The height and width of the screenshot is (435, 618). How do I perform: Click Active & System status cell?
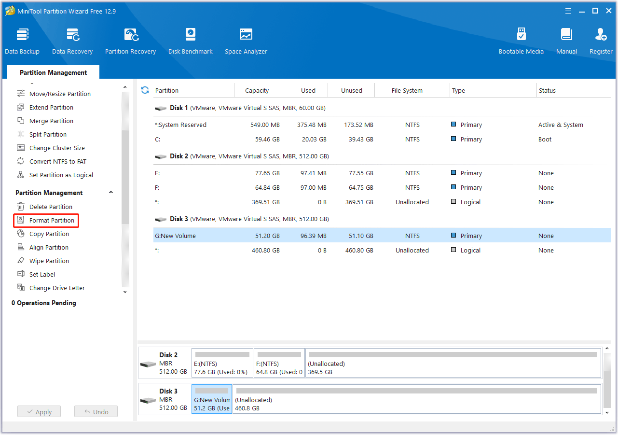[561, 125]
